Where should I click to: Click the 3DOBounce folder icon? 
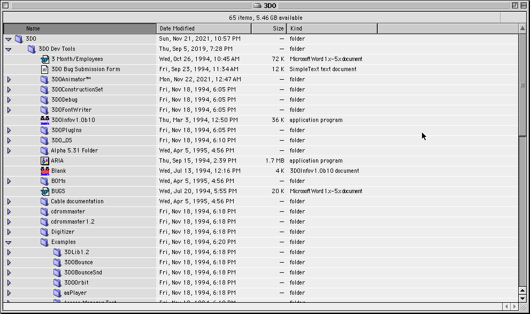57,262
